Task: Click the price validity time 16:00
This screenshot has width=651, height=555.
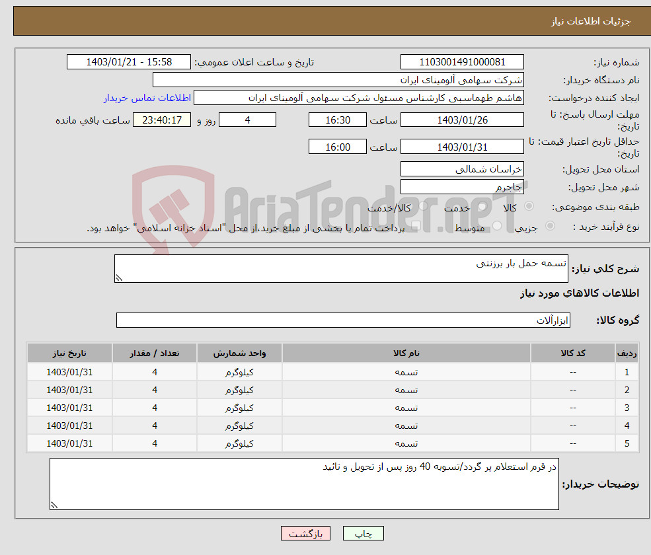Action: [x=338, y=147]
